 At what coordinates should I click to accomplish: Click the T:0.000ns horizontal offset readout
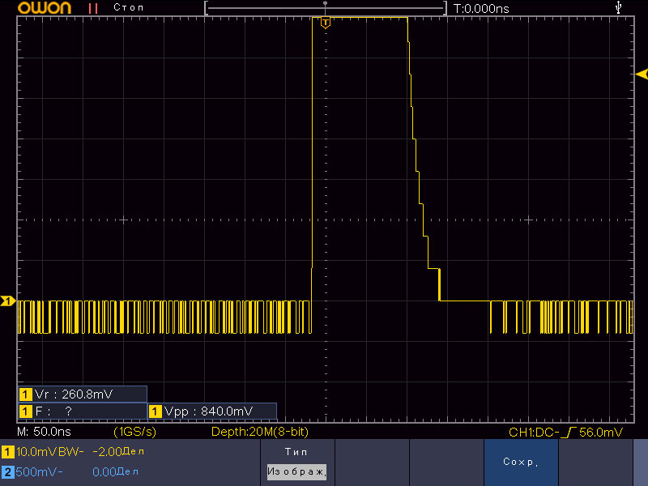click(x=481, y=8)
